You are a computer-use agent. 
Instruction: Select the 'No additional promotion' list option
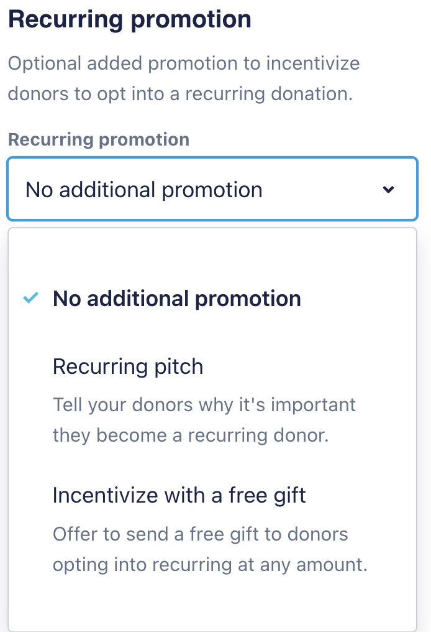point(177,299)
